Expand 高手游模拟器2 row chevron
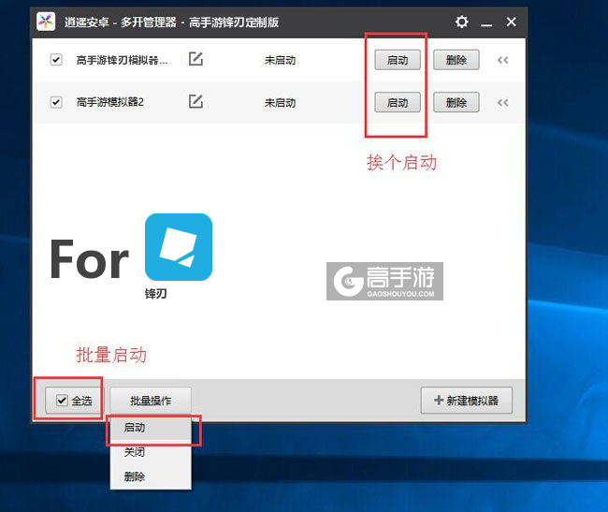Viewport: 608px width, 512px height. tap(502, 103)
